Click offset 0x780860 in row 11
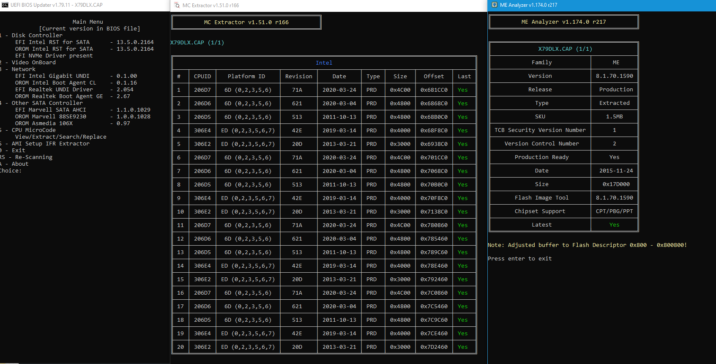This screenshot has height=364, width=716. point(434,225)
